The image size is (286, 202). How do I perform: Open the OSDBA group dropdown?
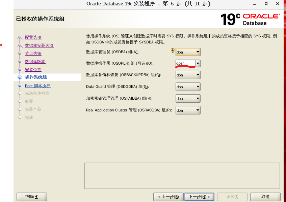pos(188,52)
